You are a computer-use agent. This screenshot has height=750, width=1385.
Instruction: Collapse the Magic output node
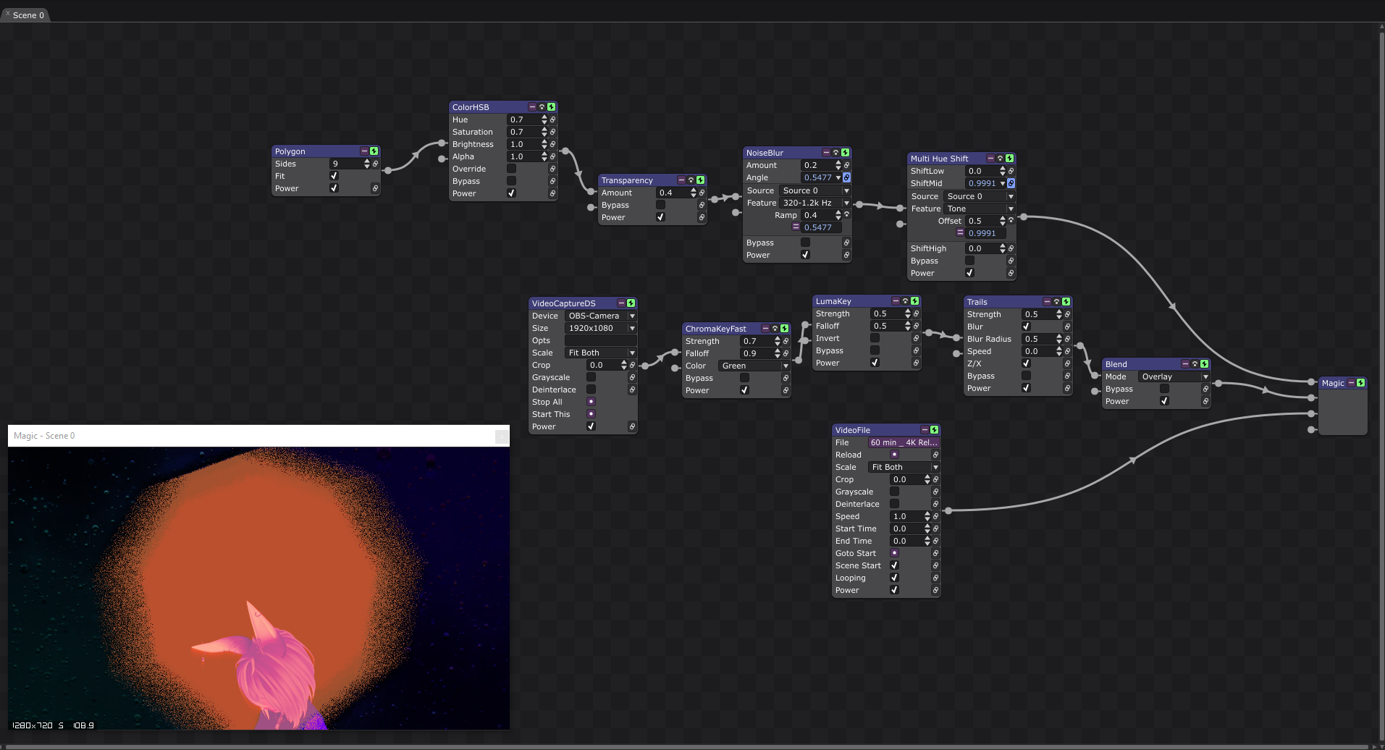click(x=1351, y=383)
